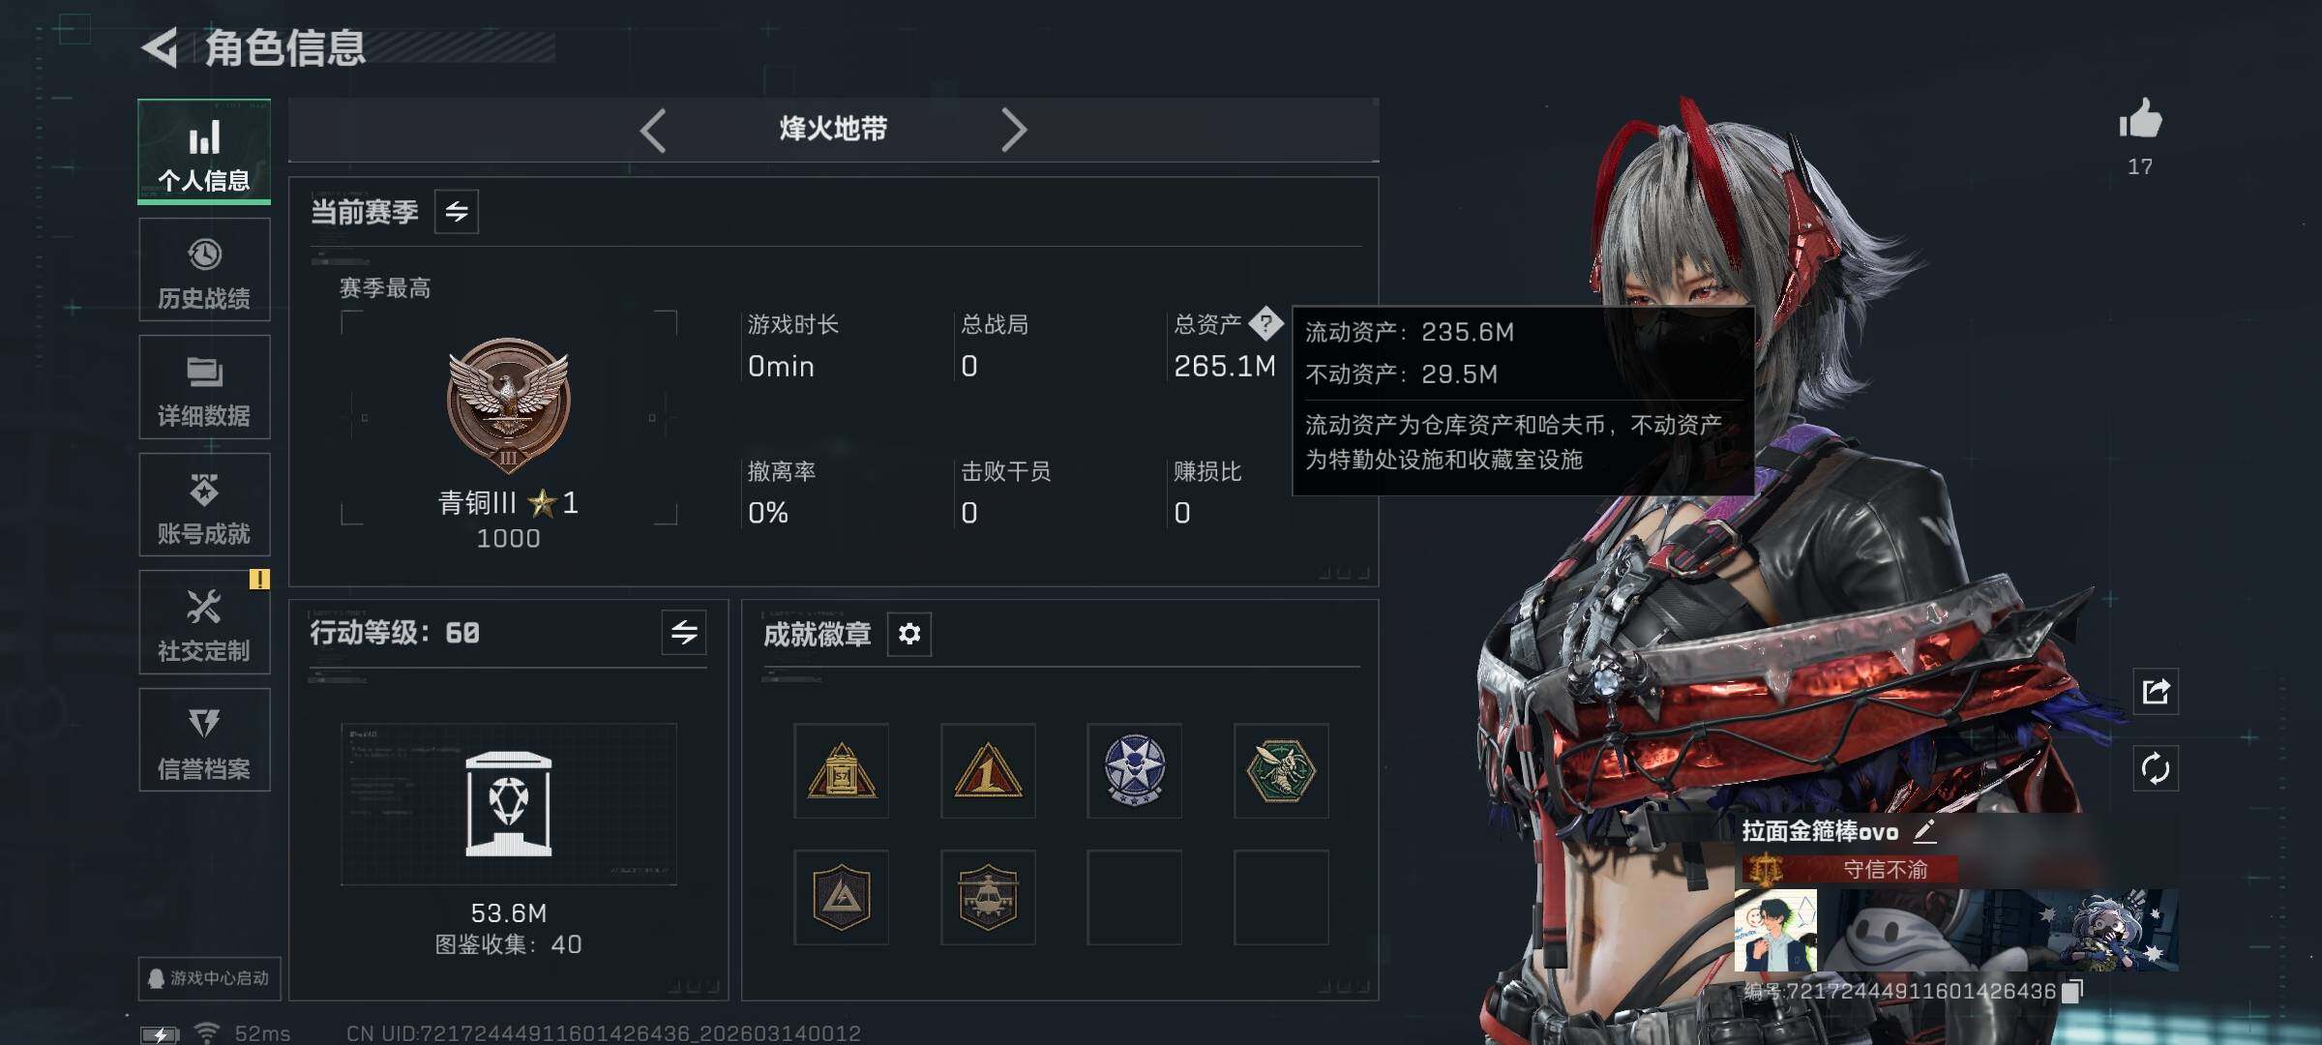Open achievement badge settings with the gear icon
The width and height of the screenshot is (2322, 1045).
(909, 634)
